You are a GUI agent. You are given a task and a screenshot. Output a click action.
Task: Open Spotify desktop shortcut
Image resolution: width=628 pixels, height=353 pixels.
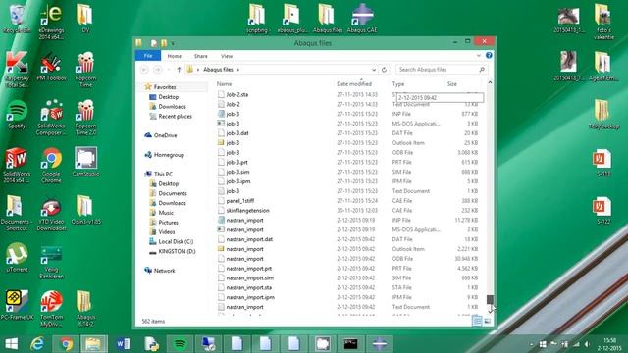[17, 114]
